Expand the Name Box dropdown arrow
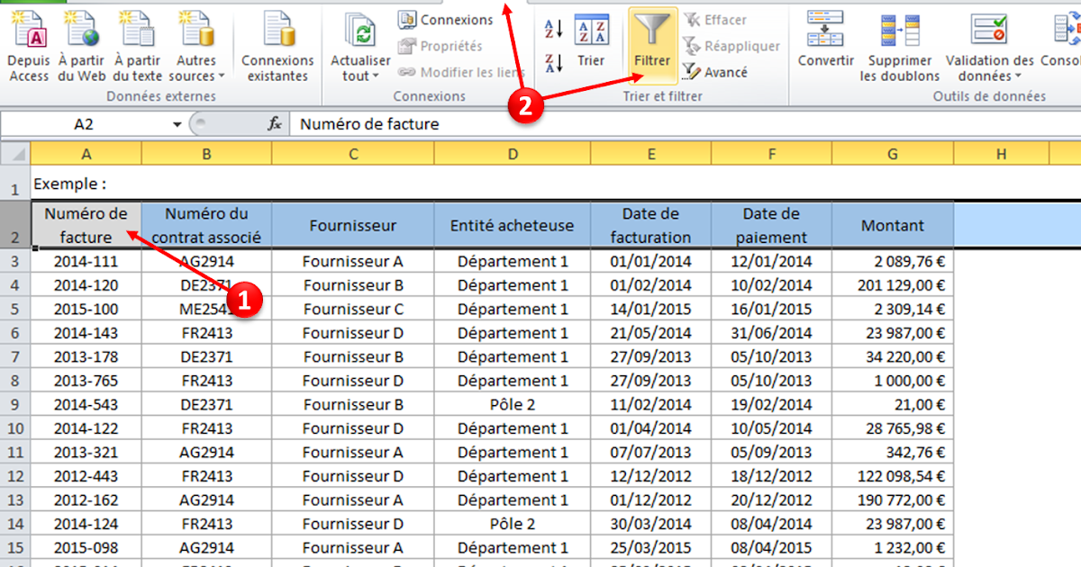 [x=177, y=124]
